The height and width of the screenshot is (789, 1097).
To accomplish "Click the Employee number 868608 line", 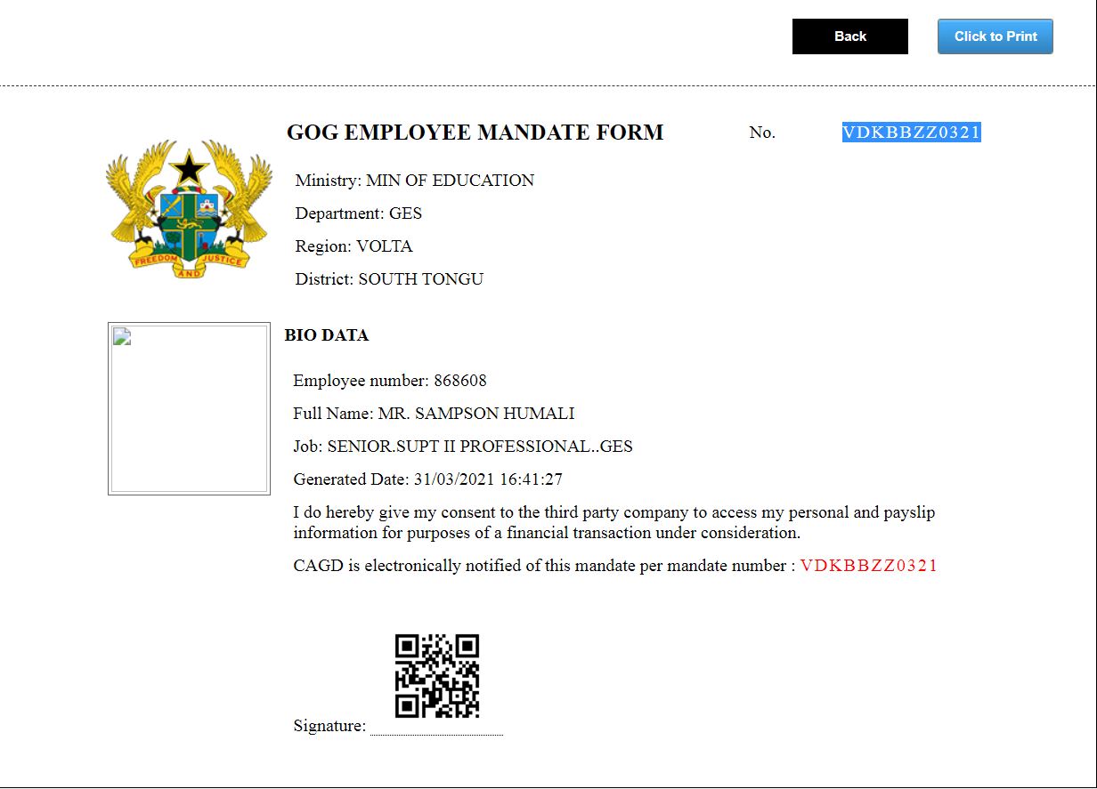I will pyautogui.click(x=389, y=381).
